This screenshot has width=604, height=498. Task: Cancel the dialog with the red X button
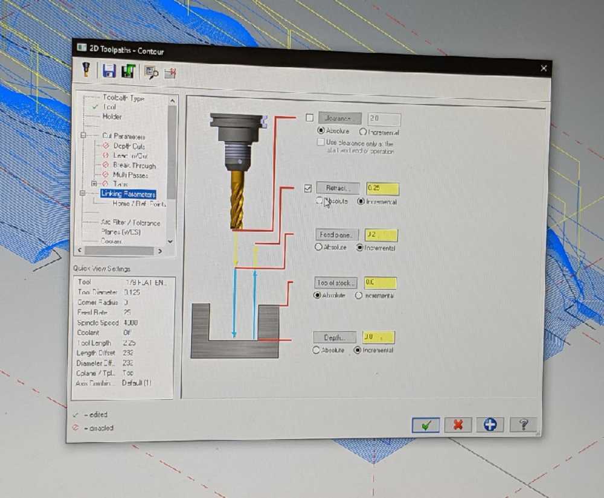coord(458,424)
